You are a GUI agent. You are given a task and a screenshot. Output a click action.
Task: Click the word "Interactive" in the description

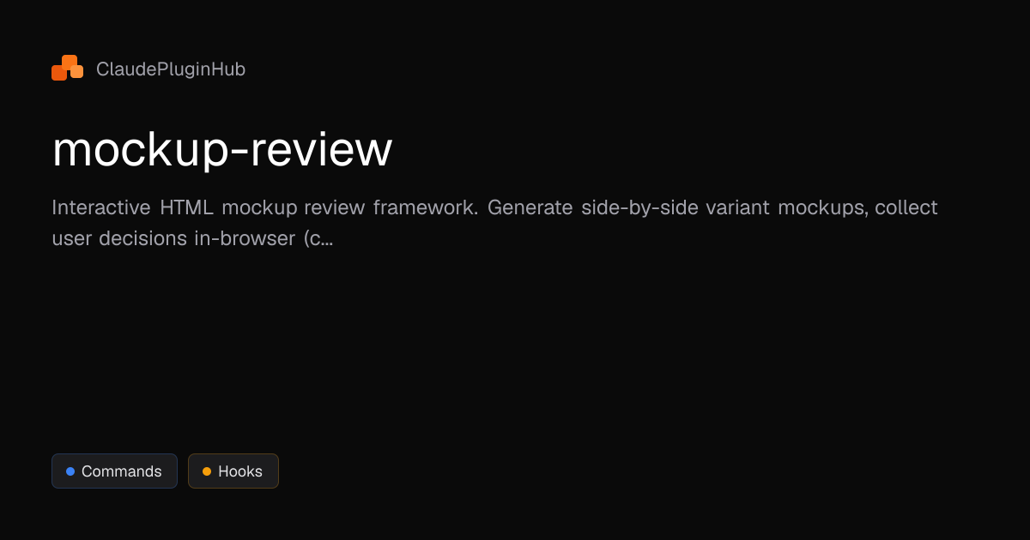100,208
